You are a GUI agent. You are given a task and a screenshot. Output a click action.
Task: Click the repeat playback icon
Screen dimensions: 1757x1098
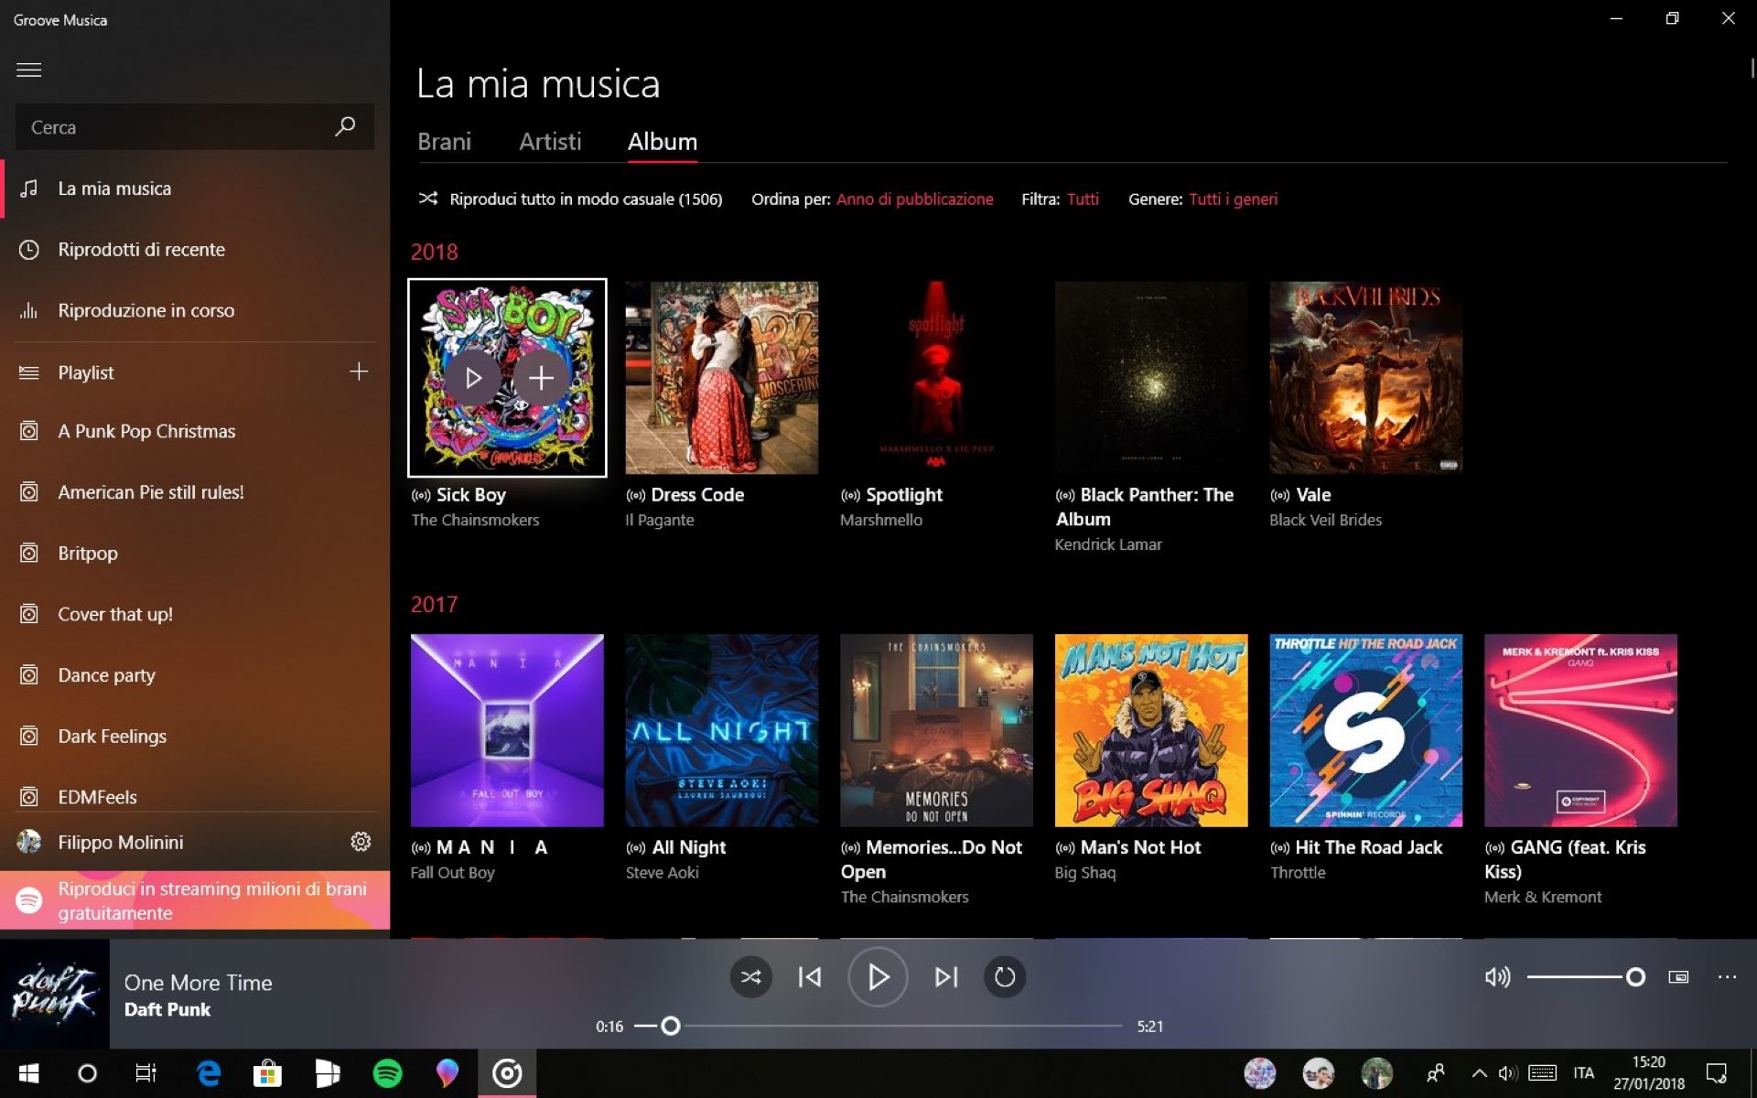pos(1006,975)
